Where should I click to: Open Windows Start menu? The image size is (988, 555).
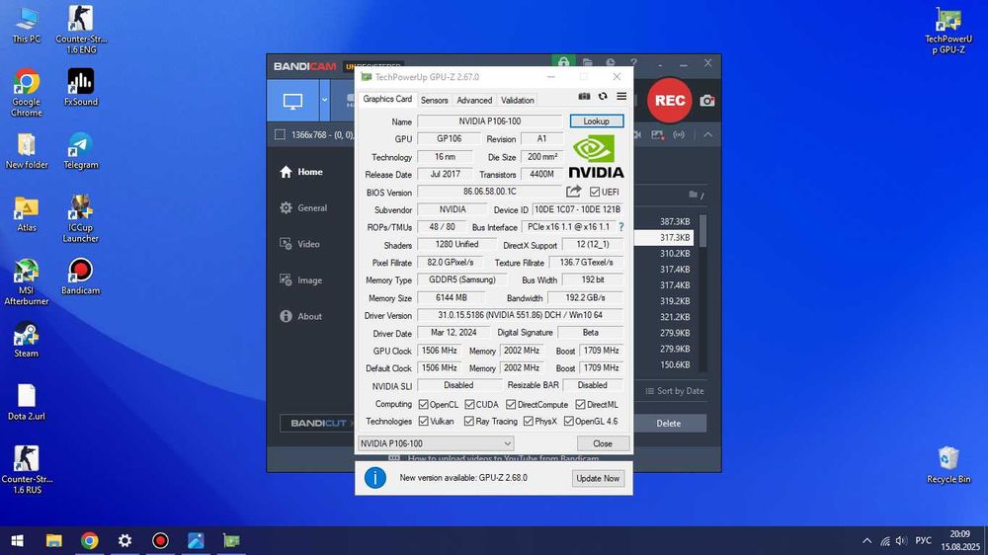coord(18,540)
